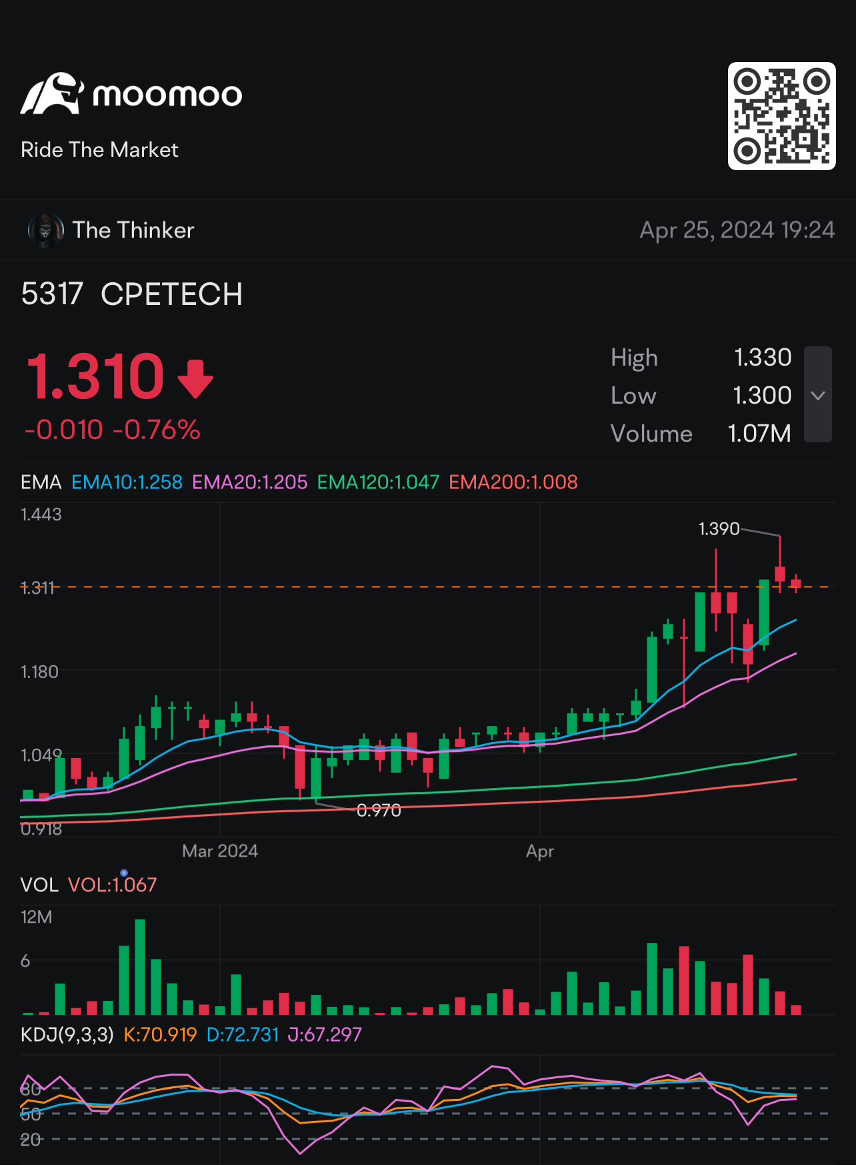
Task: Open the KDJ(9,3,3) indicator label
Action: (67, 1035)
